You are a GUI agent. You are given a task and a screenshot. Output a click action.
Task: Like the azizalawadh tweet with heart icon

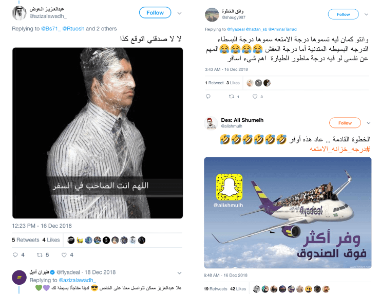click(x=64, y=255)
